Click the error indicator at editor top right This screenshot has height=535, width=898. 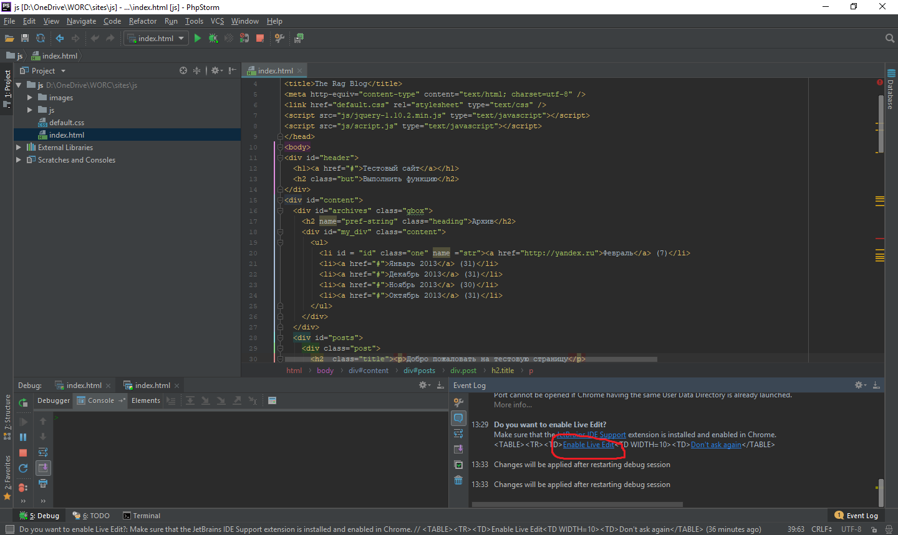click(880, 82)
